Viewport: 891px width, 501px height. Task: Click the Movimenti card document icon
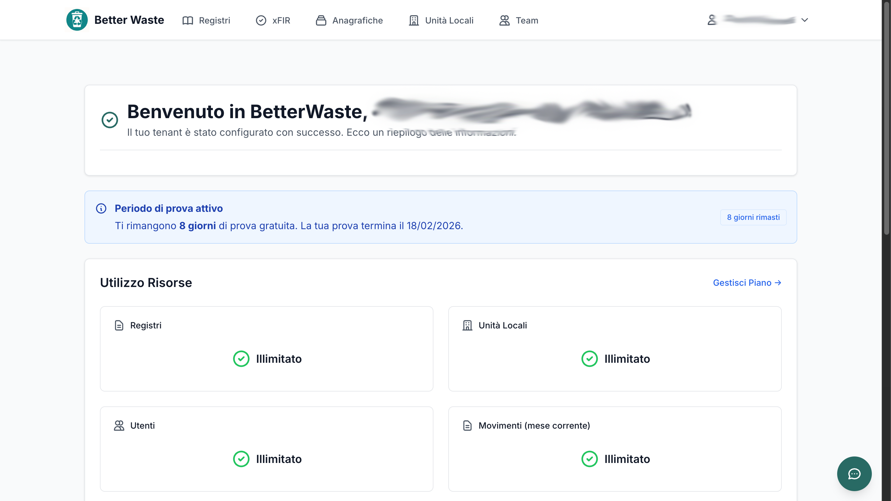(467, 426)
